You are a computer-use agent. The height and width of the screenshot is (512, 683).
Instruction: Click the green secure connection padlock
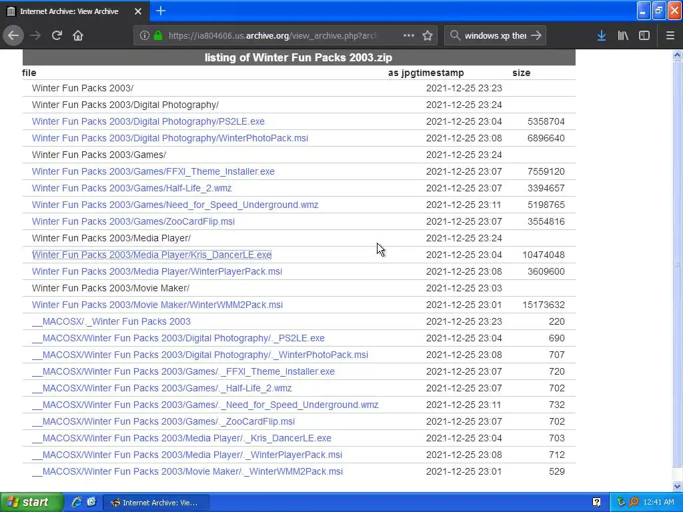pos(158,35)
